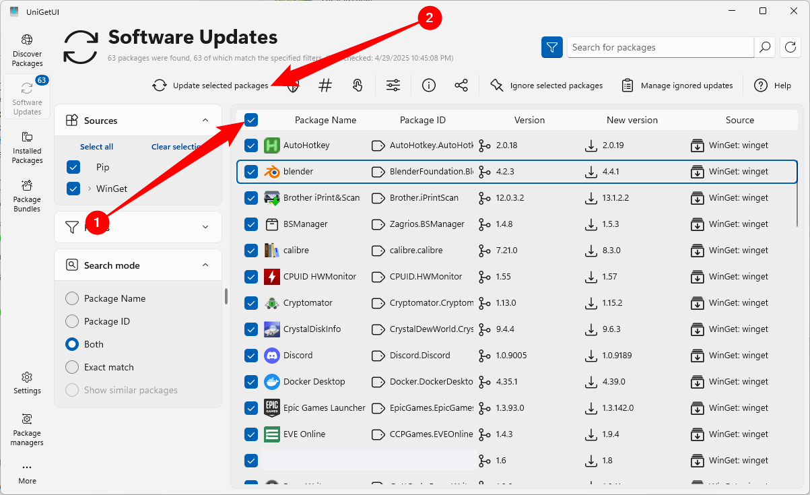
Task: Click the AutoHotkey package icon
Action: (x=272, y=145)
